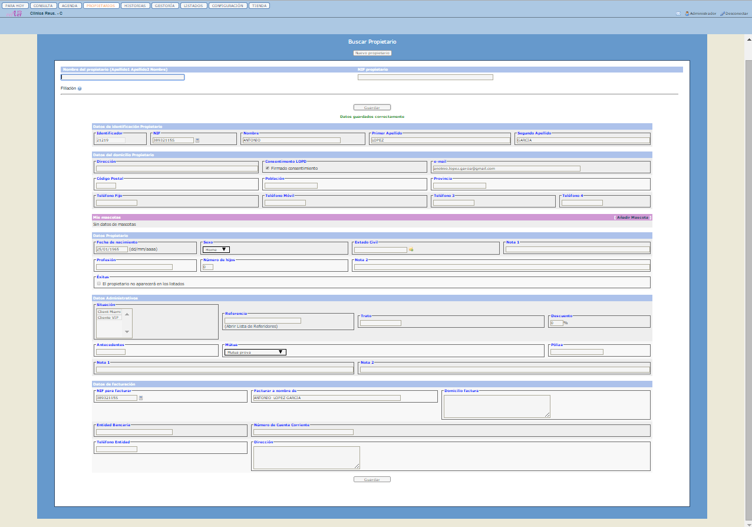Click the Filiación help question mark icon

tap(80, 89)
